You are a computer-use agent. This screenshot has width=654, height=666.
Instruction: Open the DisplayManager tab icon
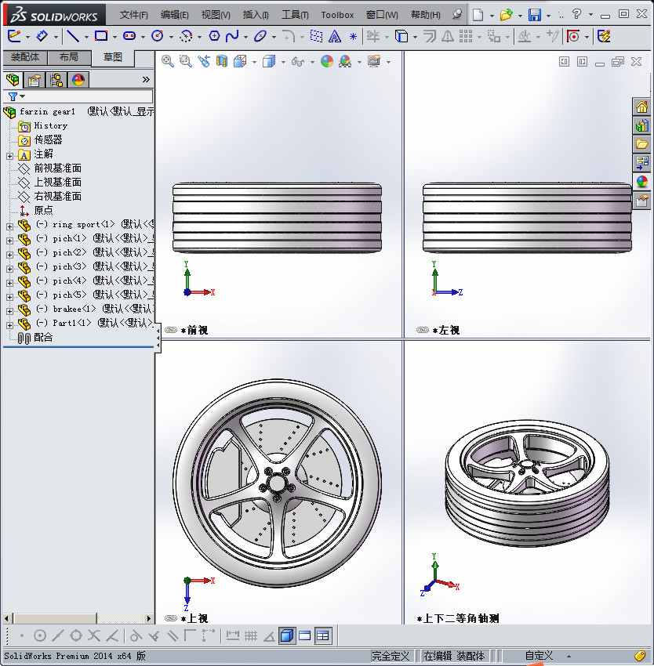(78, 80)
